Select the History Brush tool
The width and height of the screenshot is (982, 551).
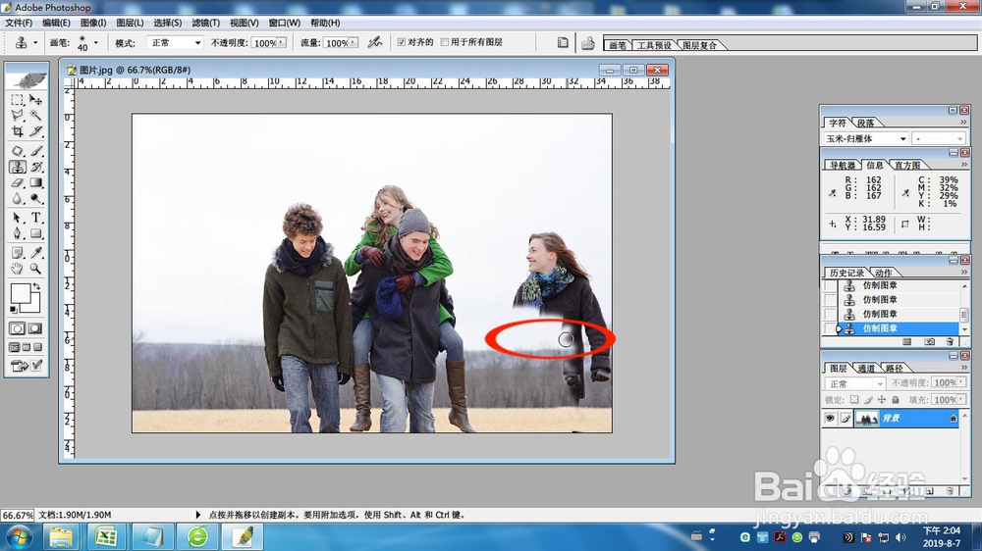(36, 167)
